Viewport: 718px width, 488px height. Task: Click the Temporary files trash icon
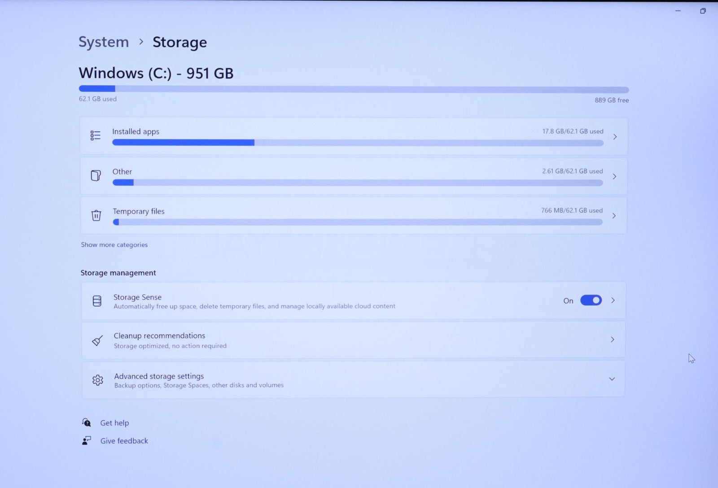(96, 215)
